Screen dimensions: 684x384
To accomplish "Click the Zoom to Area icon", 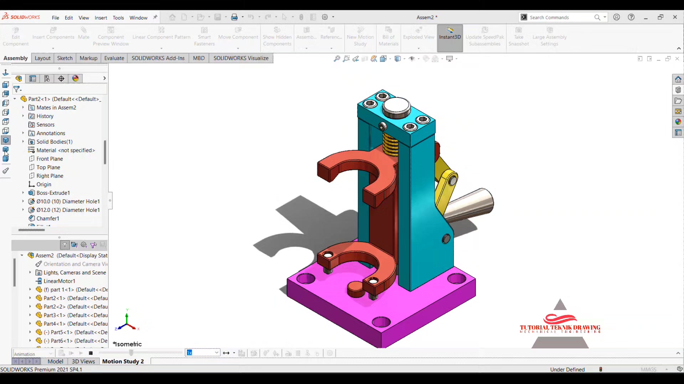I will coord(346,59).
